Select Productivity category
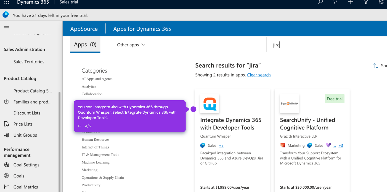387x192 pixels. [x=91, y=185]
